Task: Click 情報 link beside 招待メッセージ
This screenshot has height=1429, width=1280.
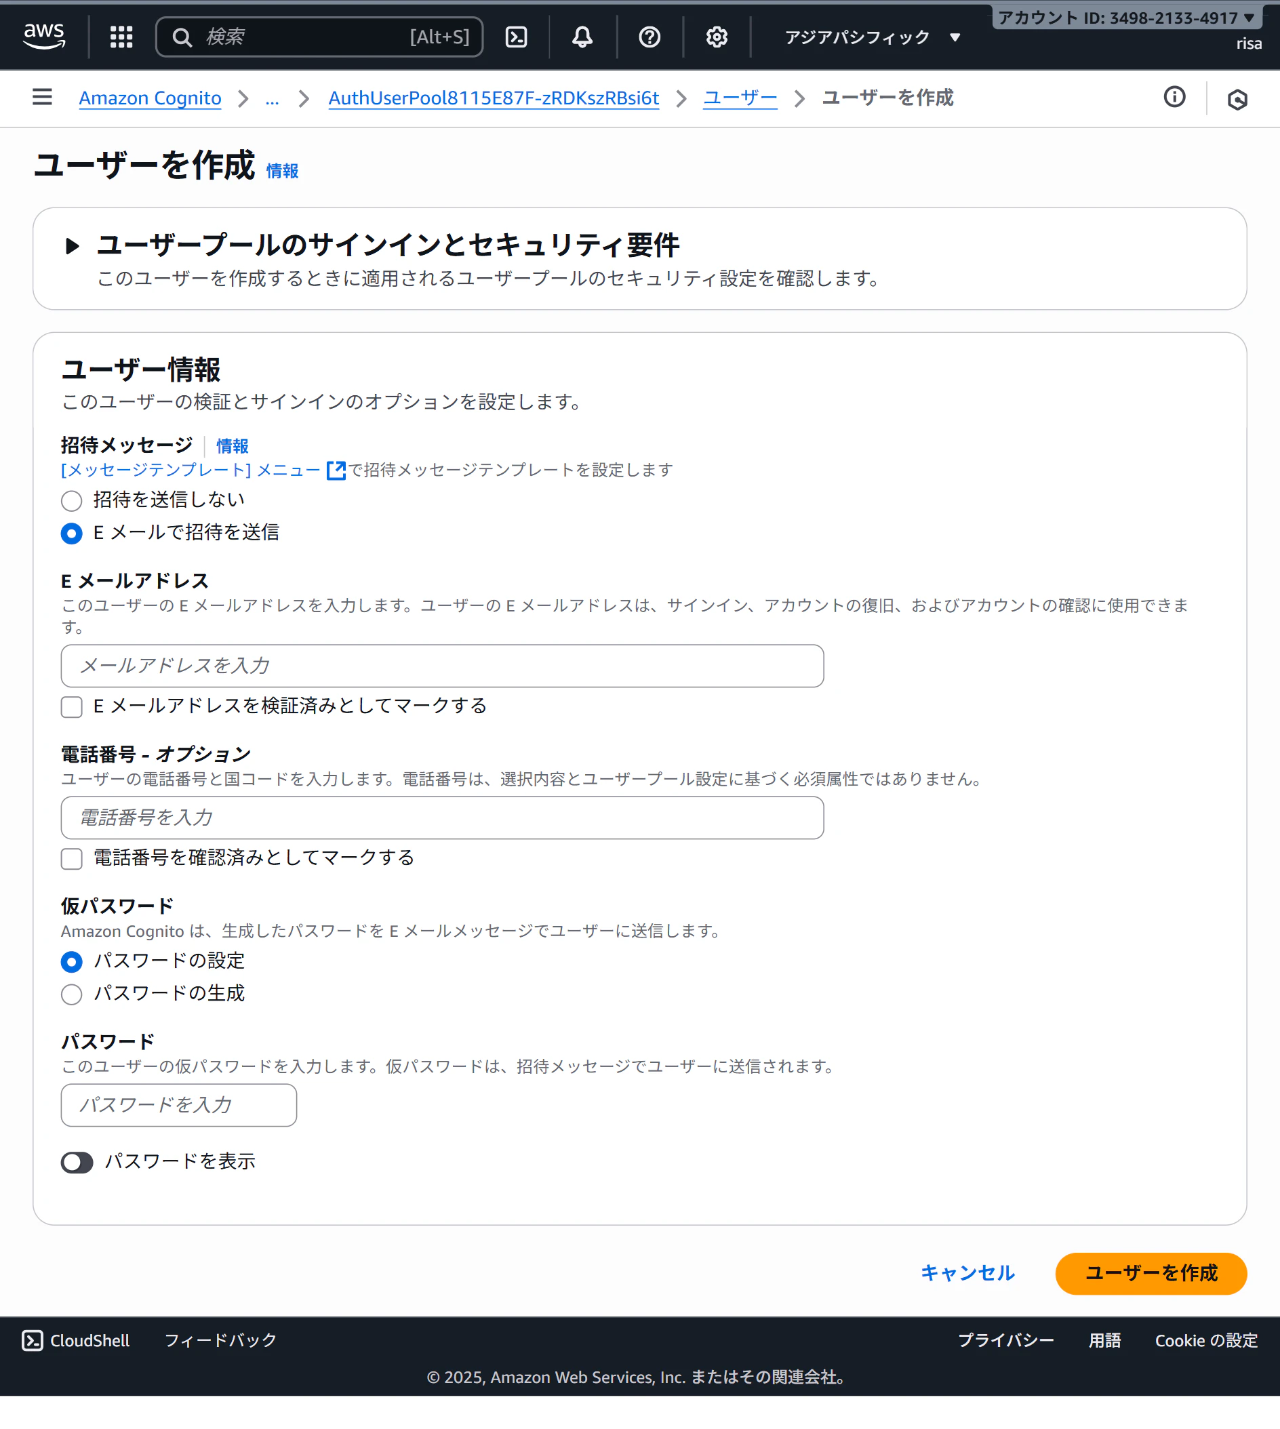Action: pos(232,446)
